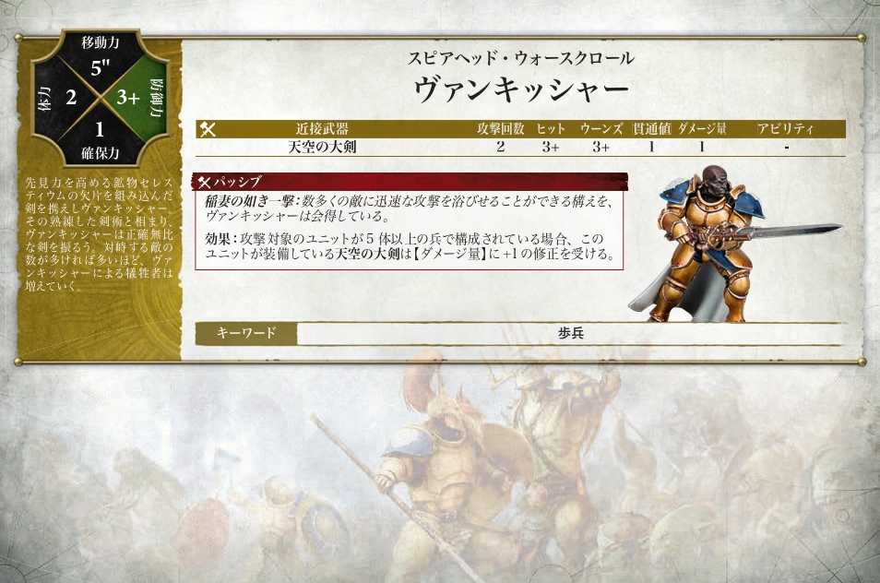
Task: Select the 天空の大剣 weapon row
Action: tap(520, 147)
